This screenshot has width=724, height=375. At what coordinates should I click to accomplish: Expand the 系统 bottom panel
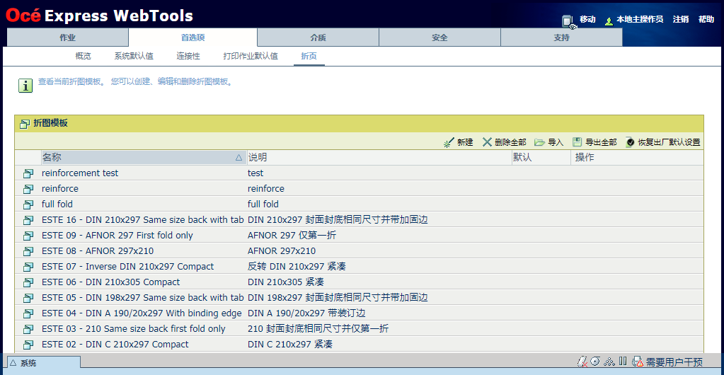coord(43,363)
